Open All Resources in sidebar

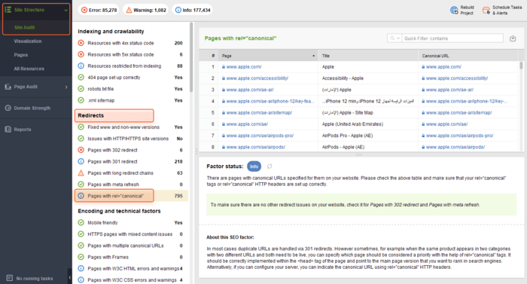[29, 69]
